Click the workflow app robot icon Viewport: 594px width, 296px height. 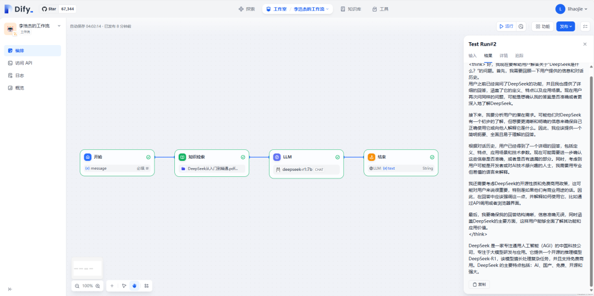pyautogui.click(x=10, y=29)
